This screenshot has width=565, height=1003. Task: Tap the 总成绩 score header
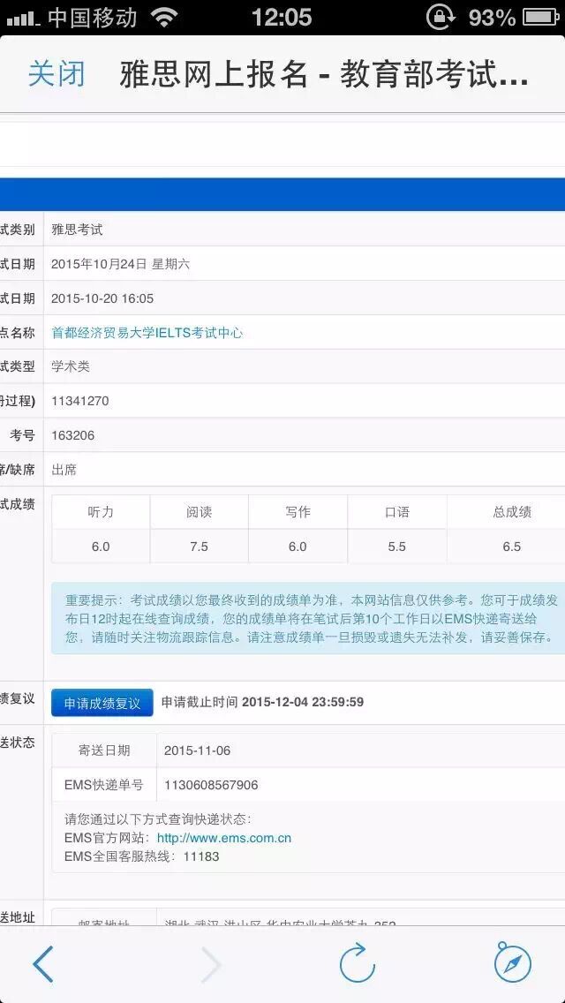512,512
